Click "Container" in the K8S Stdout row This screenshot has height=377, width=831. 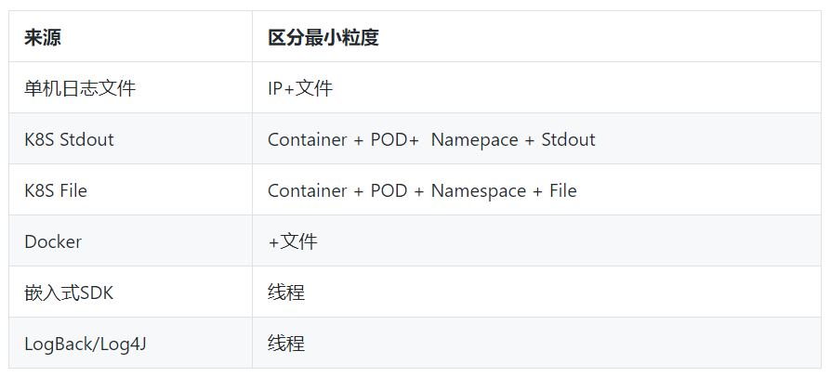[307, 139]
